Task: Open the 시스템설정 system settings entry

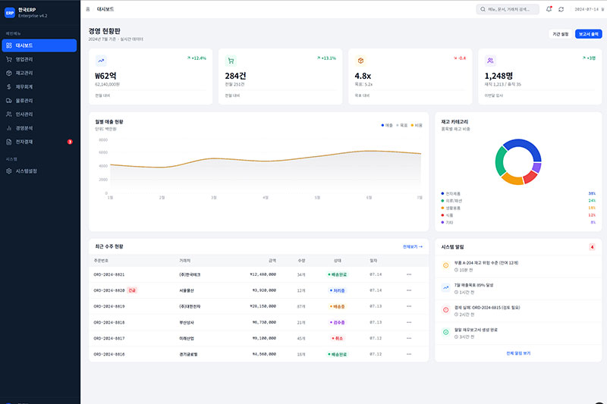Action: [39, 171]
